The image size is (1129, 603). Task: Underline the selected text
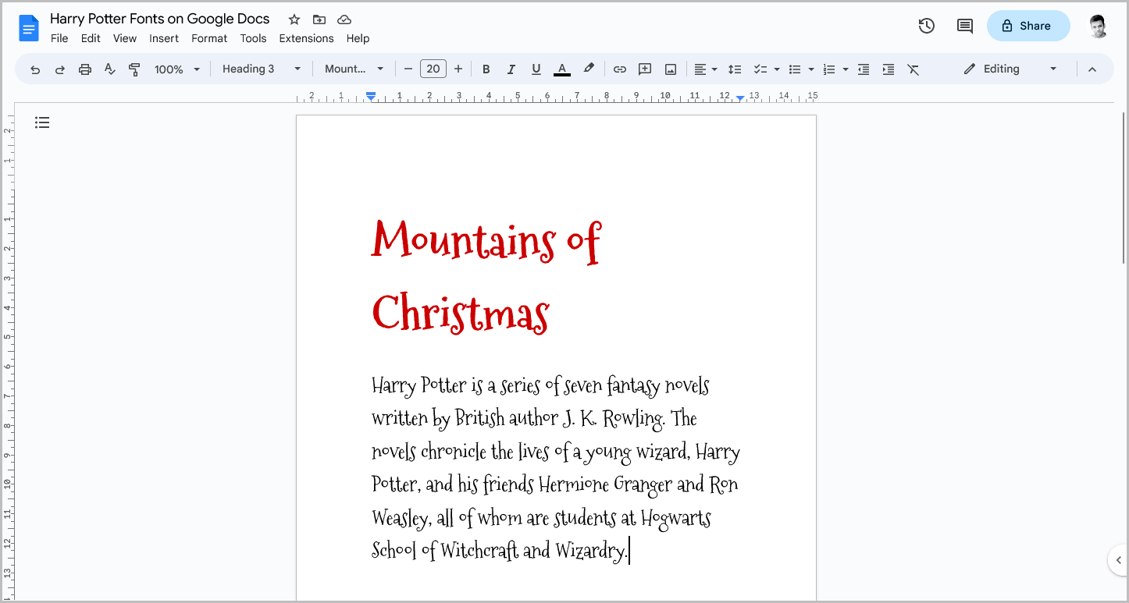pos(536,69)
